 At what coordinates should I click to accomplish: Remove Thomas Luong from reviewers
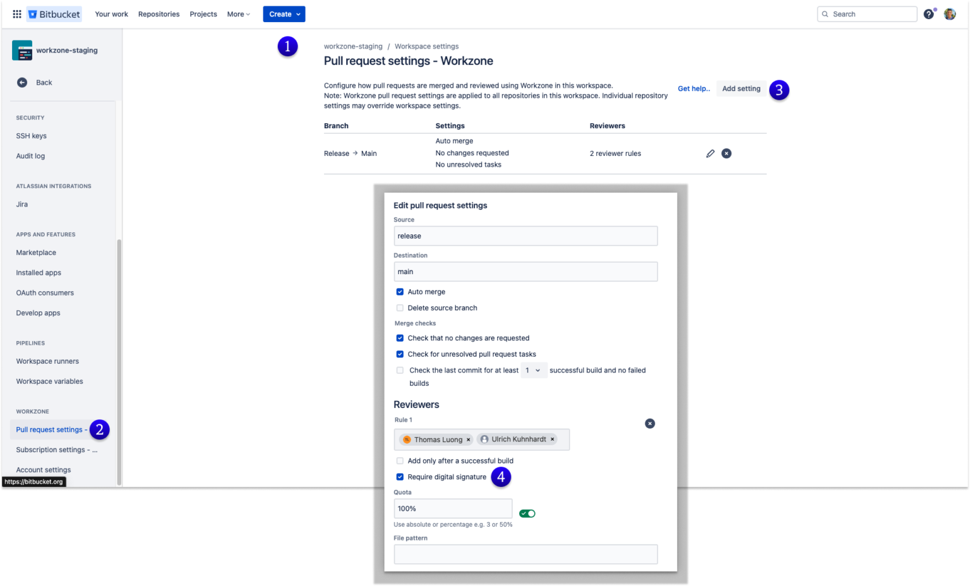469,439
